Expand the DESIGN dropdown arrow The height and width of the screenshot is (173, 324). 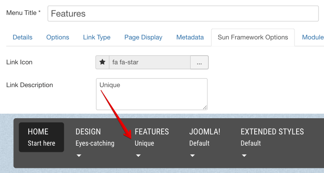tap(79, 156)
